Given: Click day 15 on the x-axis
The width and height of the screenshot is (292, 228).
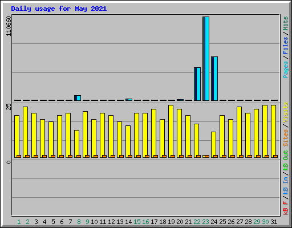Looking at the screenshot, I should coord(137,222).
